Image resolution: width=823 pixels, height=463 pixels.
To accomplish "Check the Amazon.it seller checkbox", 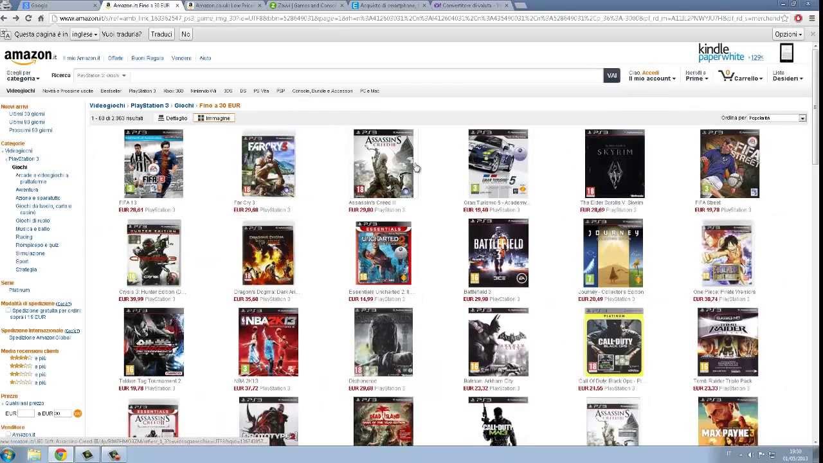I will coord(8,435).
